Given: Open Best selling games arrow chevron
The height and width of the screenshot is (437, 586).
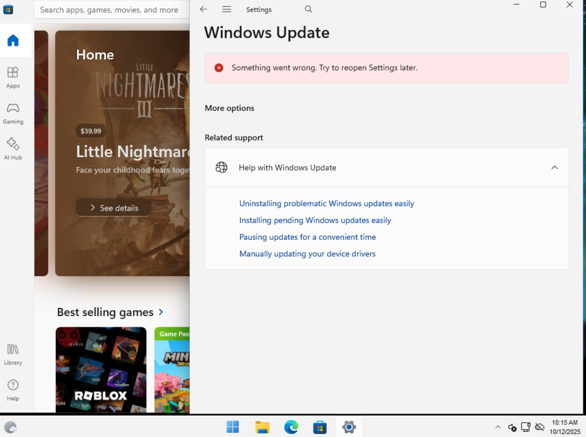Looking at the screenshot, I should (161, 312).
